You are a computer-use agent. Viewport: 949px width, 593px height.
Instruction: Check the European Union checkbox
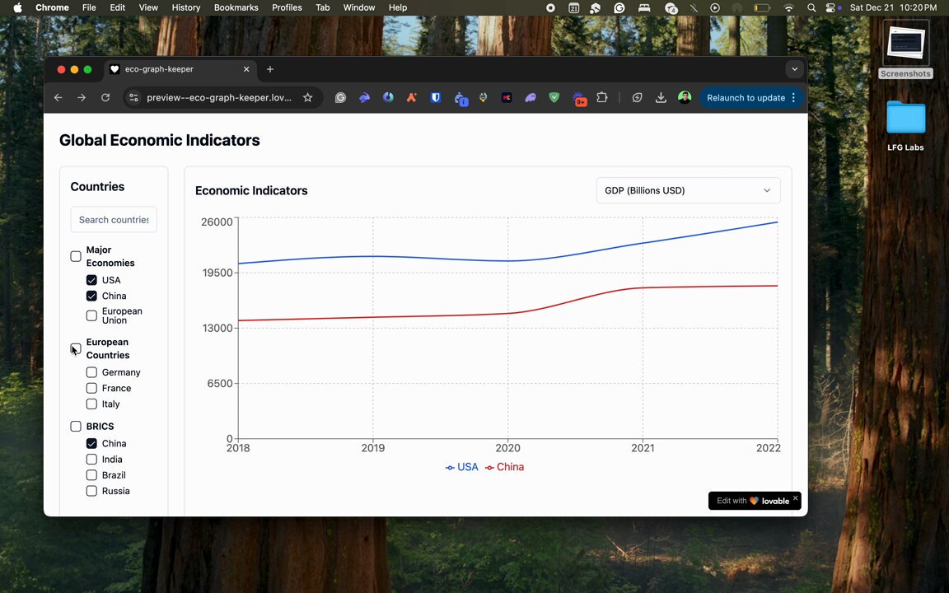point(91,316)
